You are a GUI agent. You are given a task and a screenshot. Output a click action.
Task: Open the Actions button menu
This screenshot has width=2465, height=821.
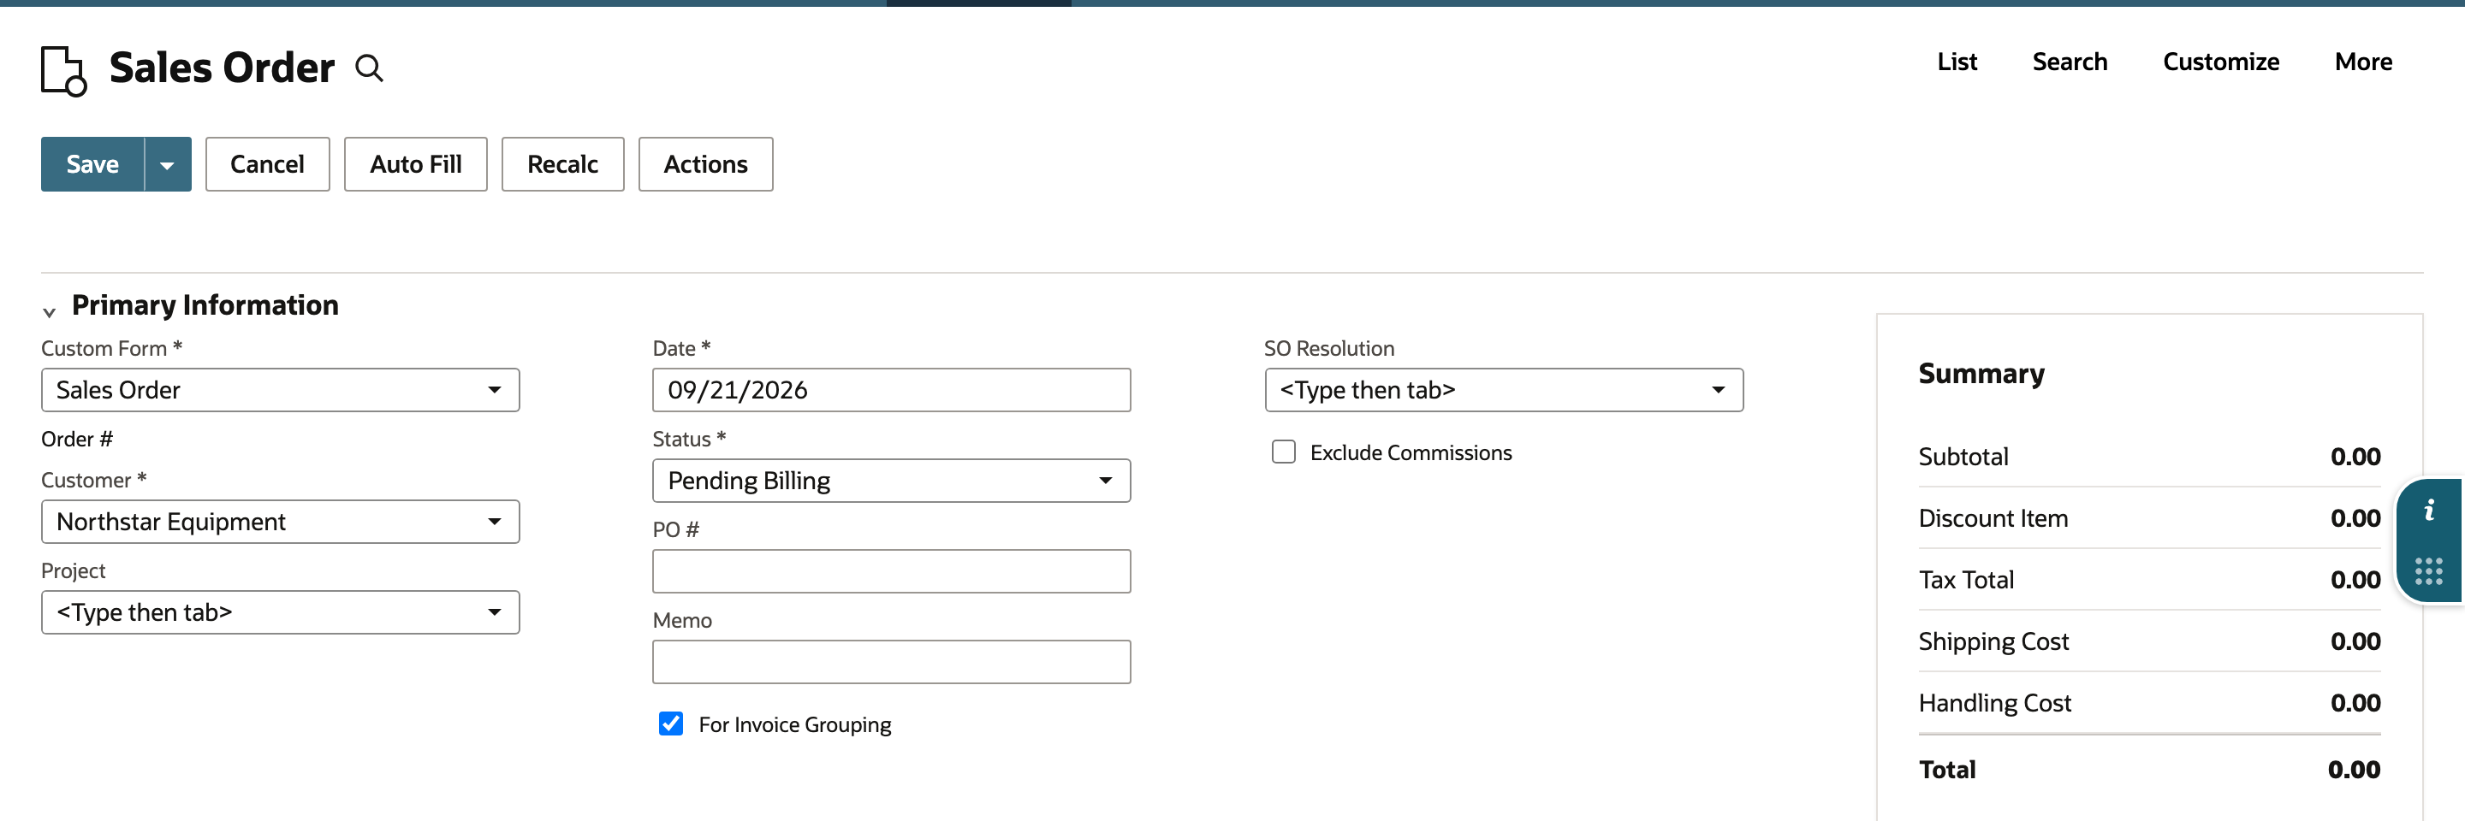705,164
